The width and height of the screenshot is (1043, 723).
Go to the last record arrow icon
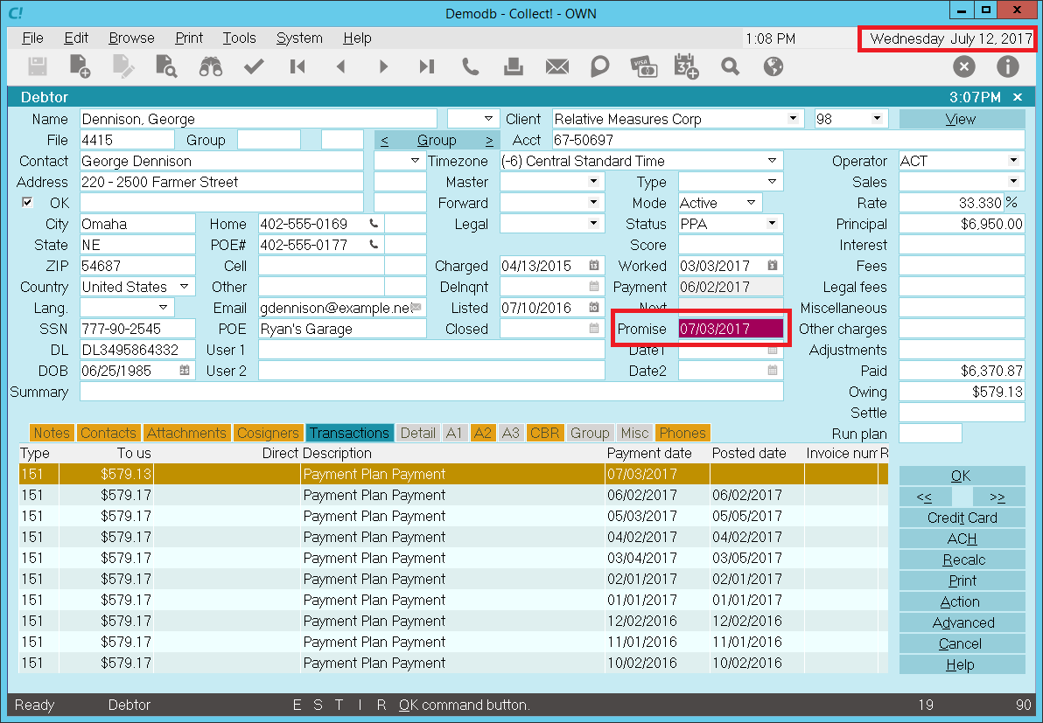coord(426,66)
